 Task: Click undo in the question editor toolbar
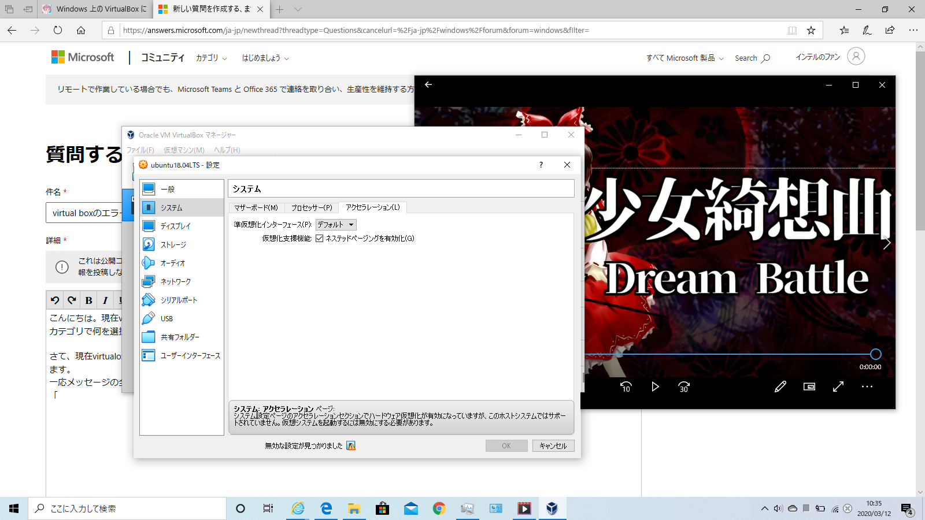click(x=55, y=300)
